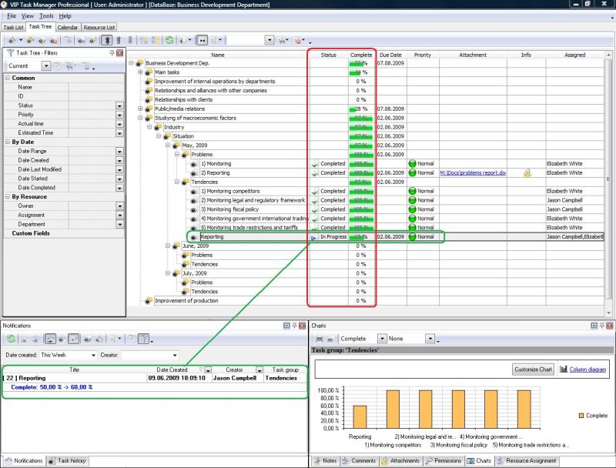Open the None dropdown in Charts toolbar
Image resolution: width=616 pixels, height=468 pixels.
430,339
